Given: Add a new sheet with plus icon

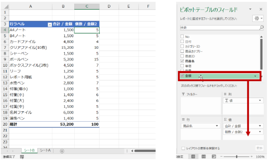Looking at the screenshot, I should click(62, 151).
